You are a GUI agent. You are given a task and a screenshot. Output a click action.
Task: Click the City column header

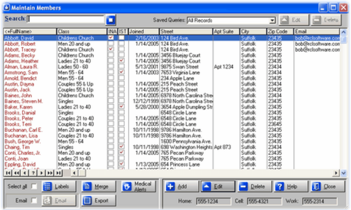click(x=253, y=32)
